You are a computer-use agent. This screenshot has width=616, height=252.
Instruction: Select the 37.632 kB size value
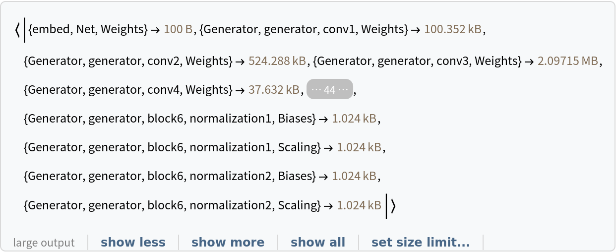(x=274, y=90)
